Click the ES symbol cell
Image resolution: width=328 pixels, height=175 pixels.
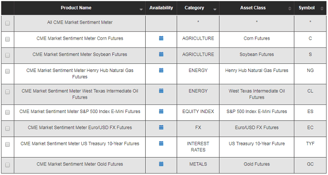[310, 112]
